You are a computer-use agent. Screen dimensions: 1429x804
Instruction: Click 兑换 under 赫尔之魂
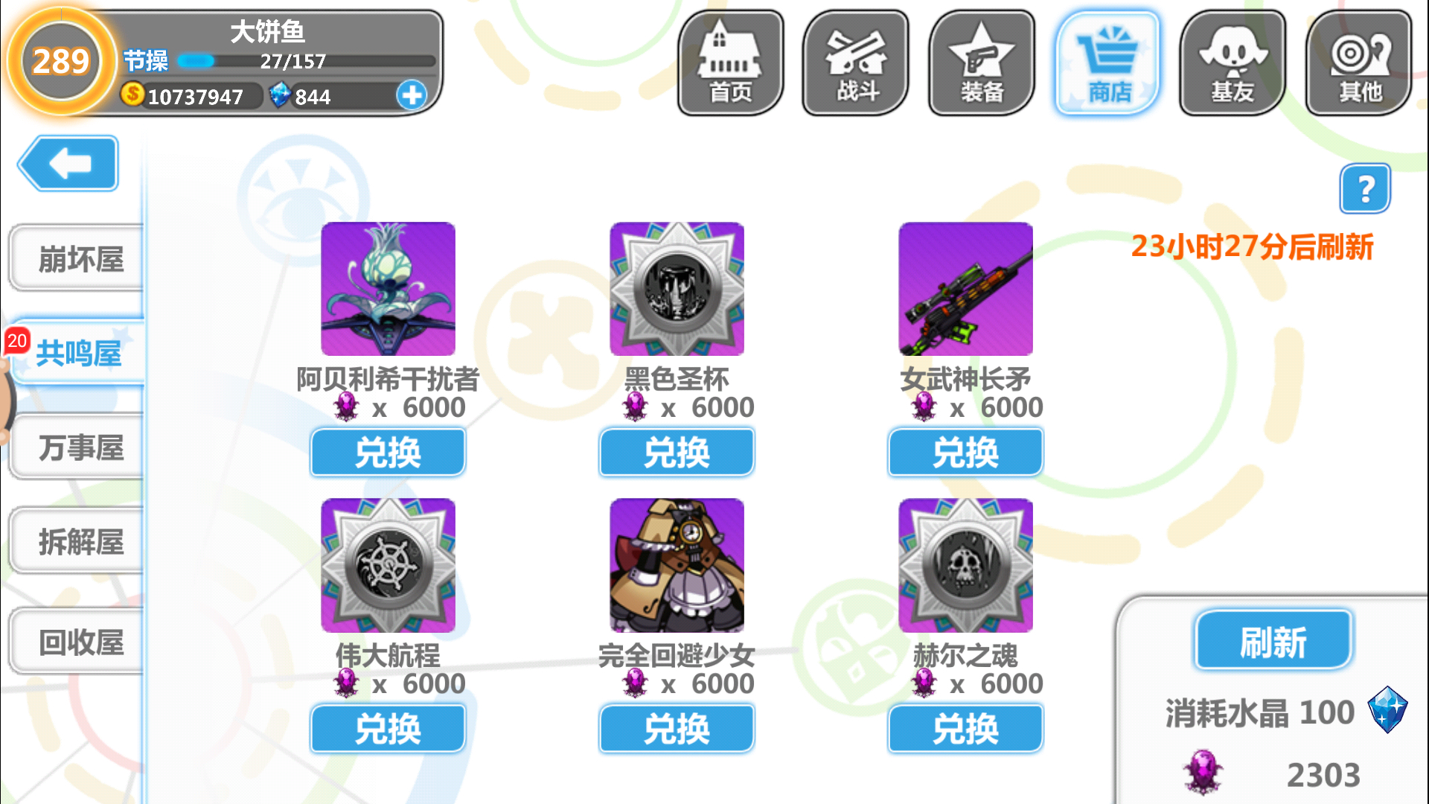pos(965,728)
